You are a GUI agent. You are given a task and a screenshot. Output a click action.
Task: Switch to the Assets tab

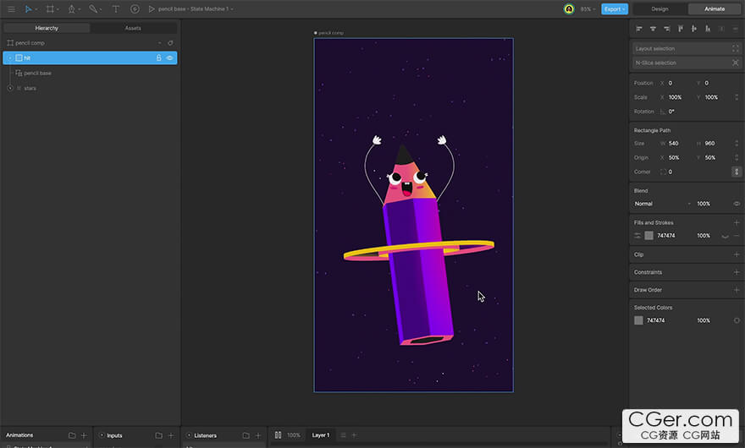[133, 28]
